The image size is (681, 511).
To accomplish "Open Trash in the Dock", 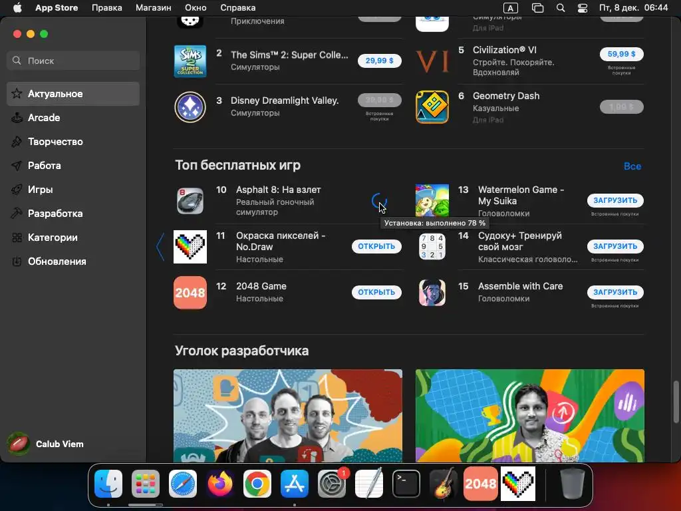I will tap(572, 484).
